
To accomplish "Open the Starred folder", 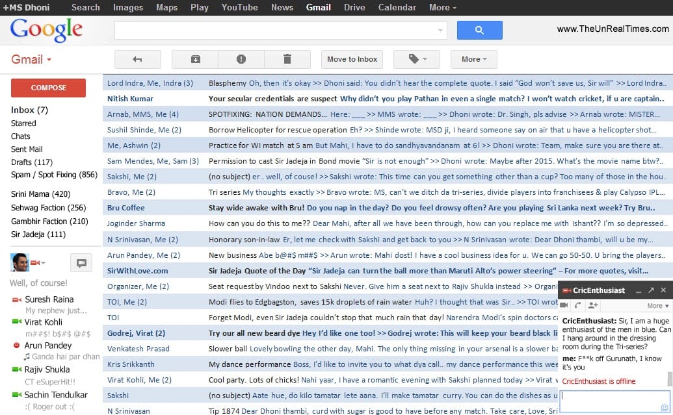I will 23,123.
